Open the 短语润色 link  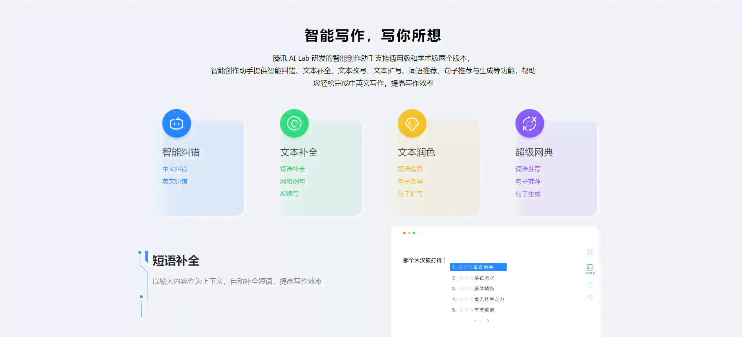[410, 169]
